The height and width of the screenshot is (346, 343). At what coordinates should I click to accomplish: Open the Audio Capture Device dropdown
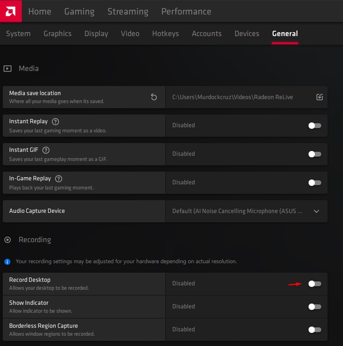[x=316, y=211]
